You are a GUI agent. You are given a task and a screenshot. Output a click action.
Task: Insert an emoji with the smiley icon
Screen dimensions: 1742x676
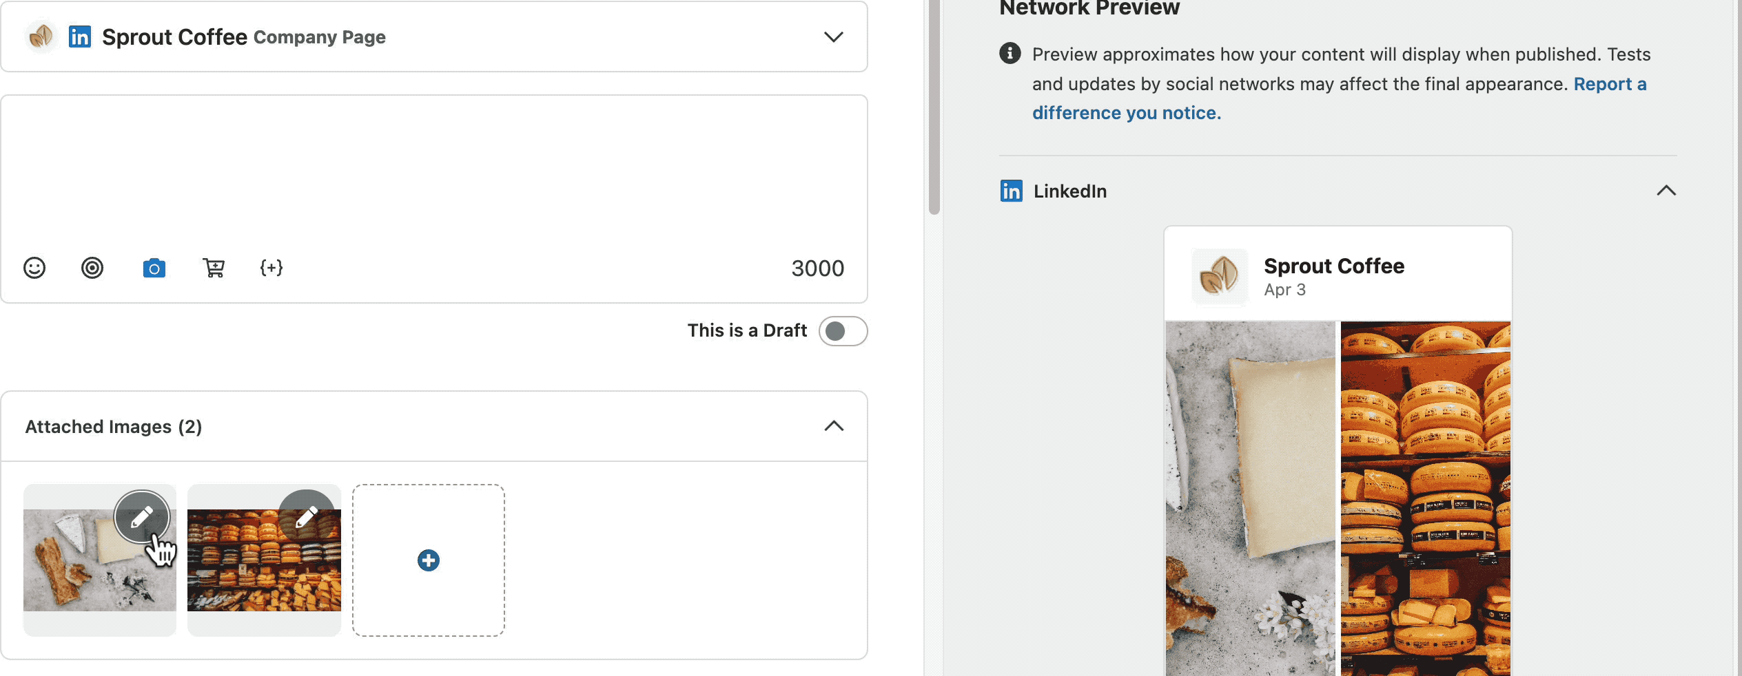coord(34,268)
